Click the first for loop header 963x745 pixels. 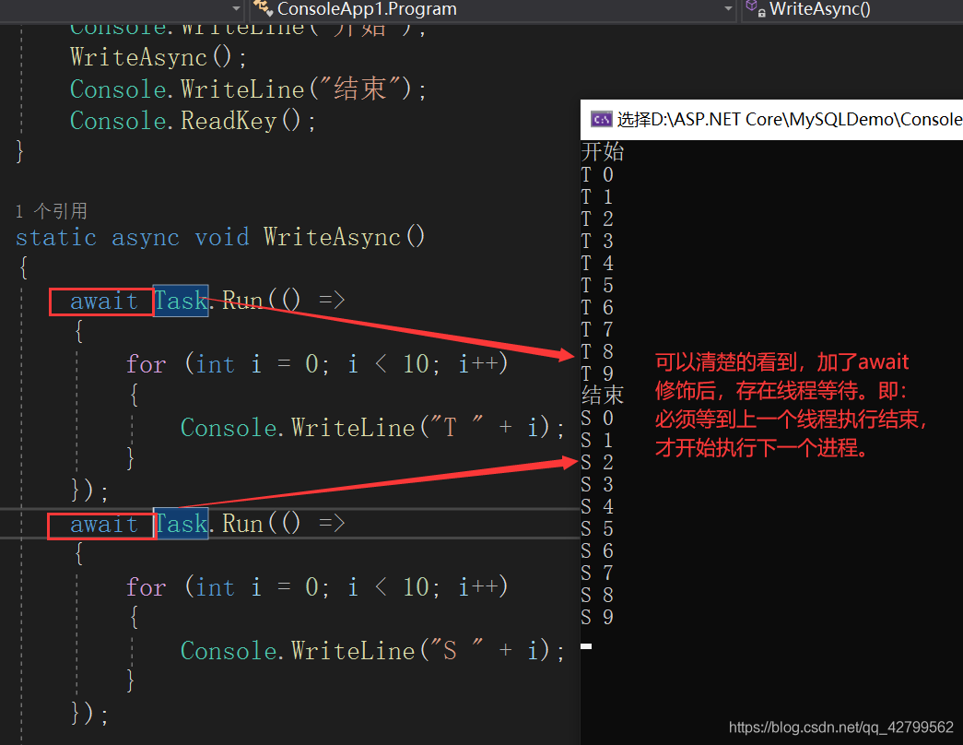pos(317,364)
